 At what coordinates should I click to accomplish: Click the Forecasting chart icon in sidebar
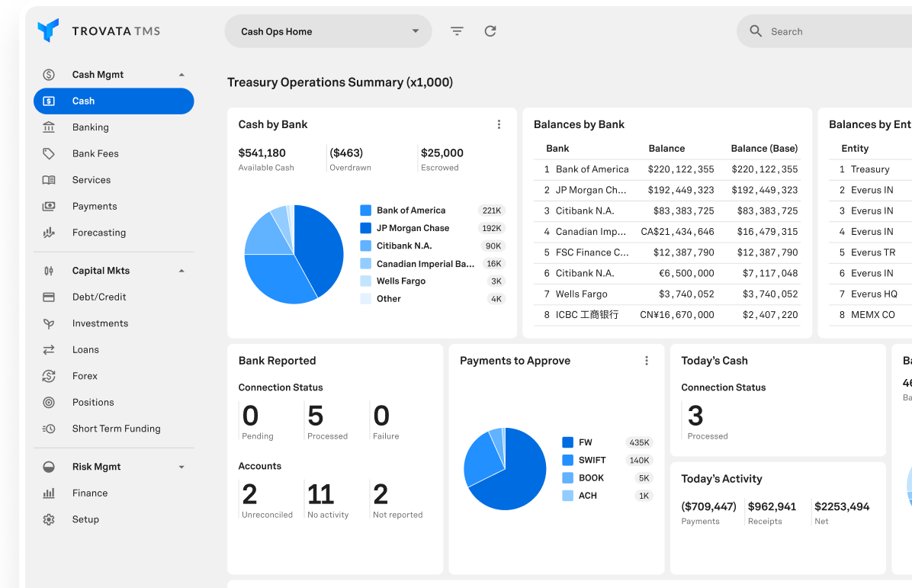49,233
